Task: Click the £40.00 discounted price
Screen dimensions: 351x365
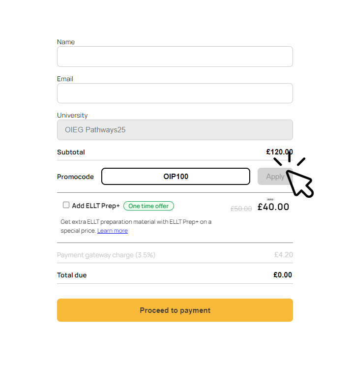Action: [273, 207]
